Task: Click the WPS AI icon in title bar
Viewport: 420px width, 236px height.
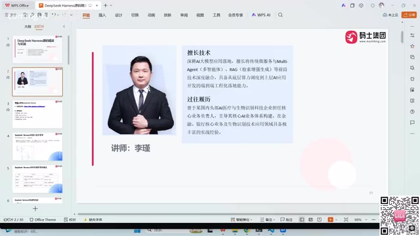Action: point(343,5)
